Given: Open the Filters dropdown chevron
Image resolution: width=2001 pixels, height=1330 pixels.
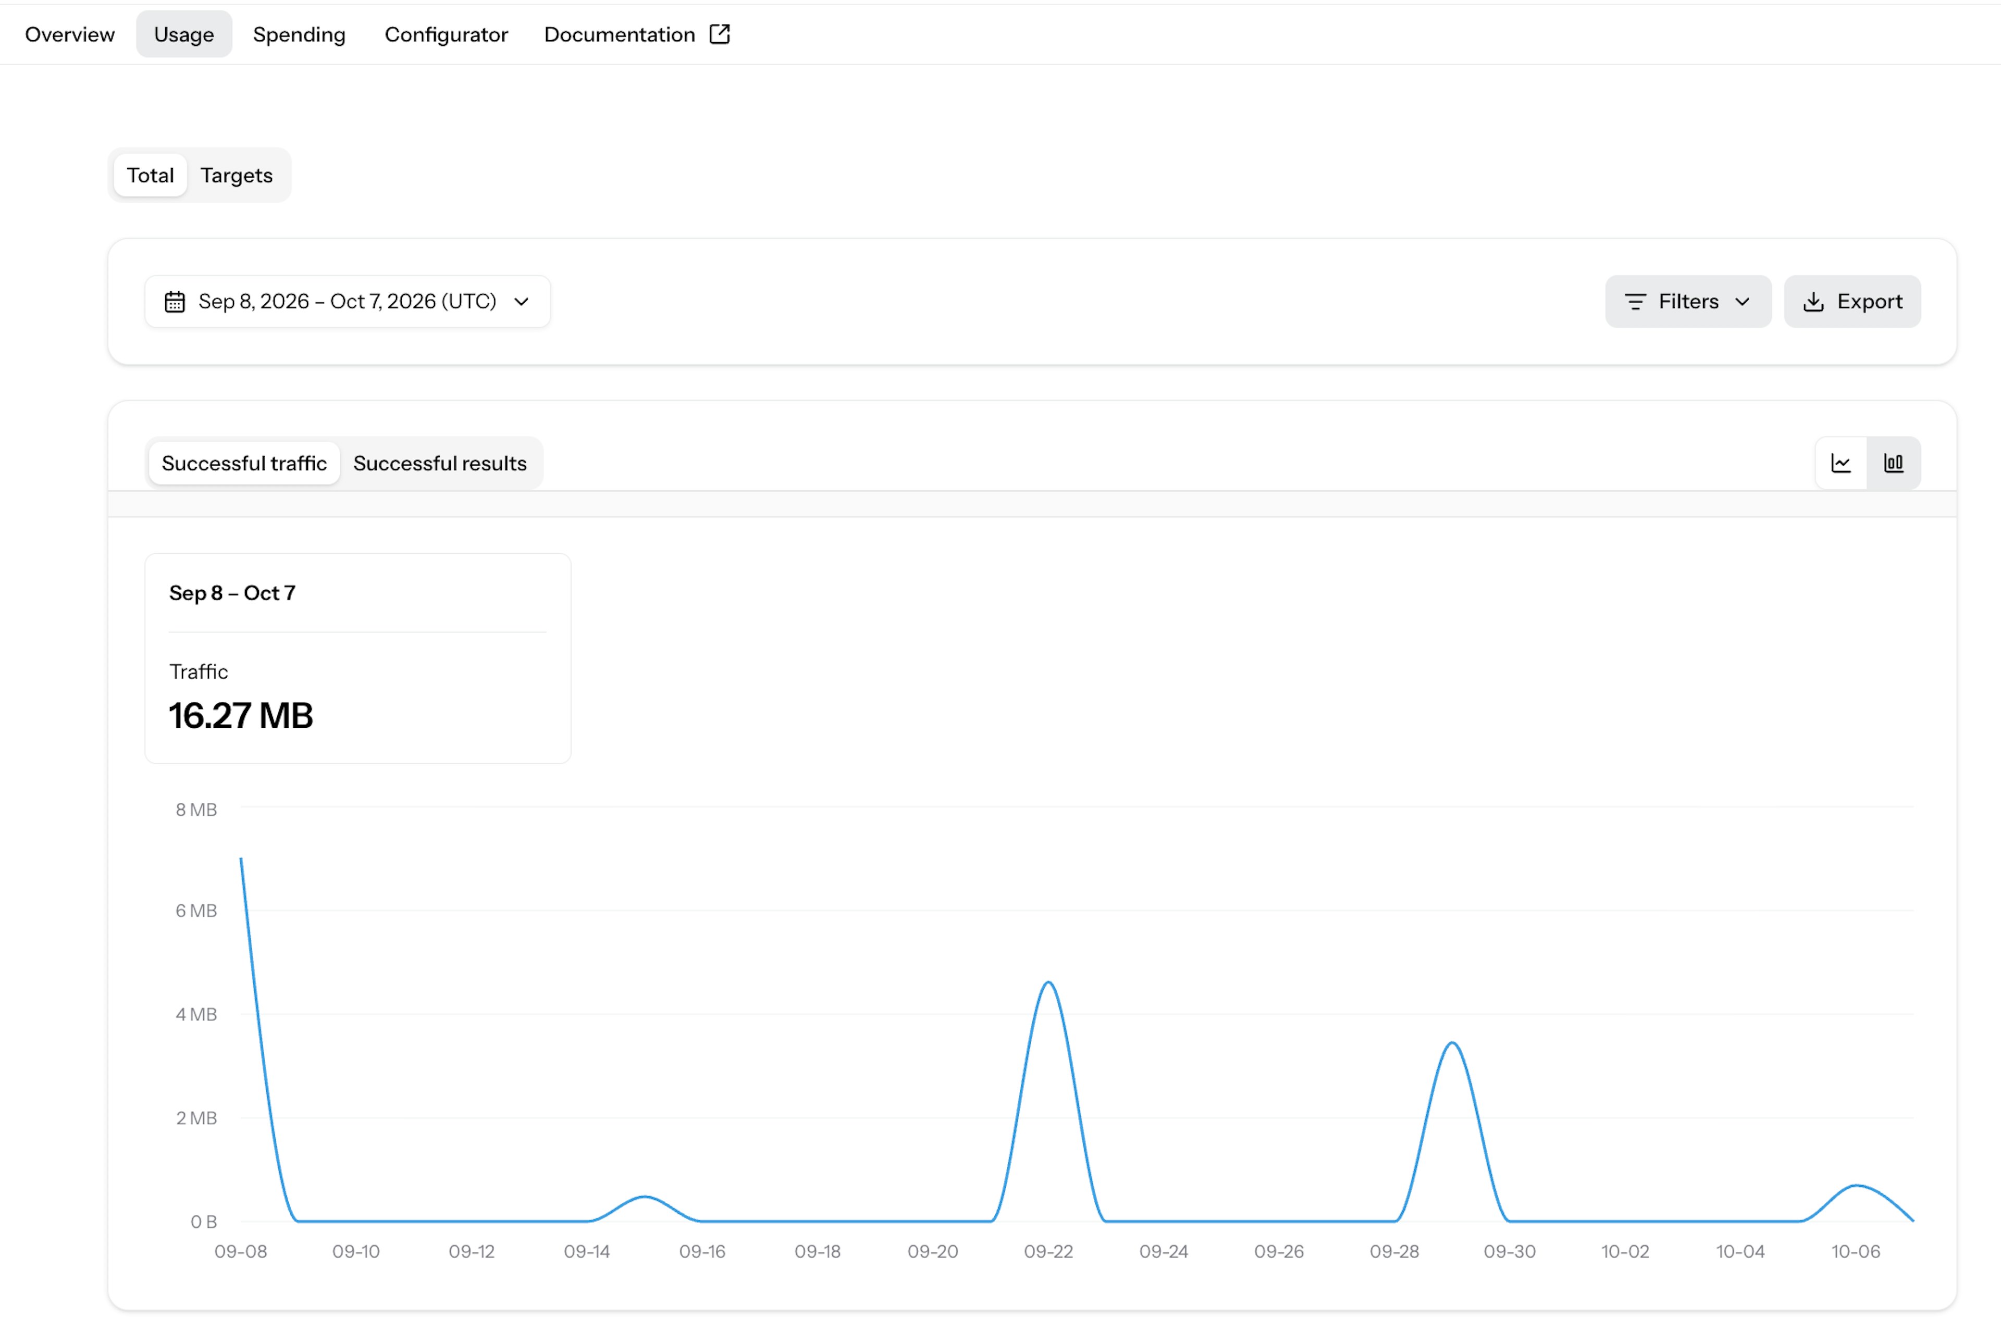Looking at the screenshot, I should point(1743,302).
